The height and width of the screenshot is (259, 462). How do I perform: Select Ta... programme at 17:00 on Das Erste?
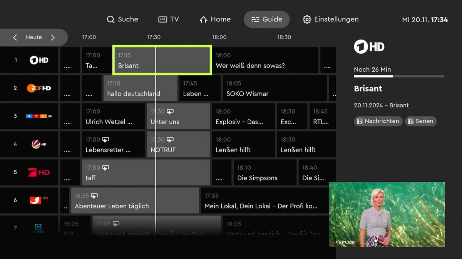coord(96,60)
